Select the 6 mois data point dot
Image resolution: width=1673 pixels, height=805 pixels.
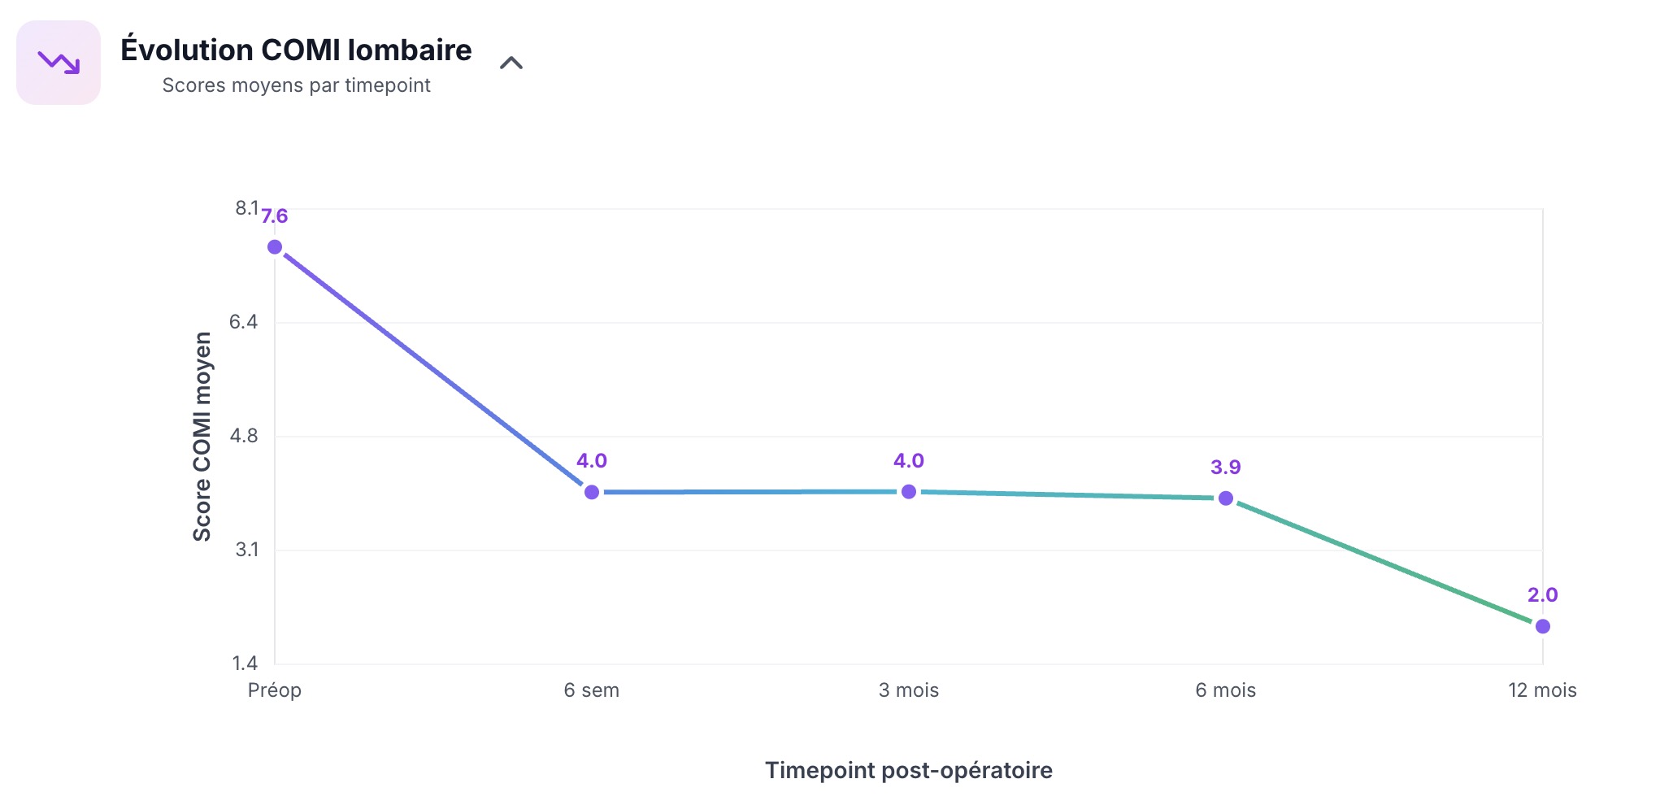[1226, 498]
